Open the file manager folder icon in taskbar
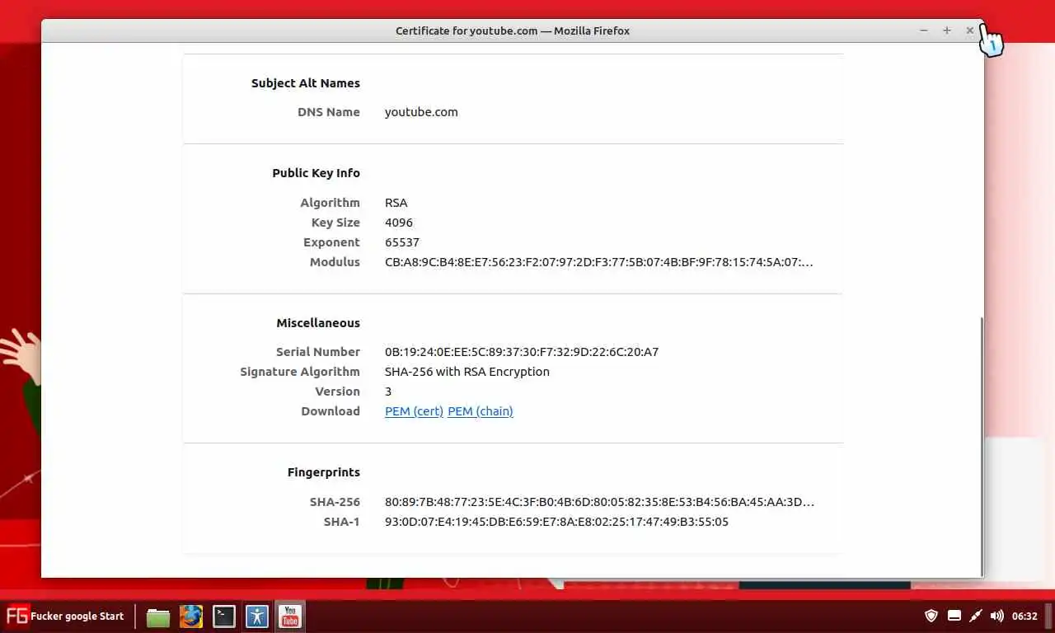Image resolution: width=1055 pixels, height=633 pixels. click(158, 617)
